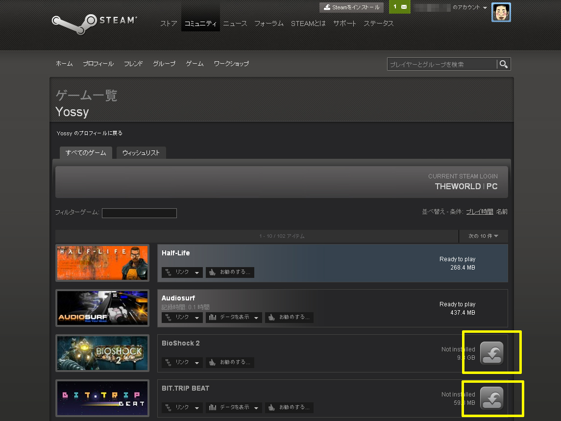Viewport: 561px width, 421px height.
Task: Click the Half-Life game thumbnail
Action: coord(102,263)
